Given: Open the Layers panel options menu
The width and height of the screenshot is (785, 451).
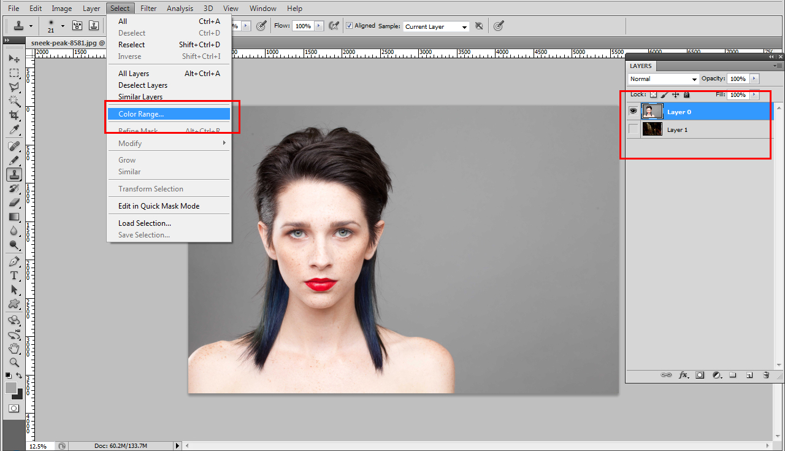Looking at the screenshot, I should click(778, 65).
